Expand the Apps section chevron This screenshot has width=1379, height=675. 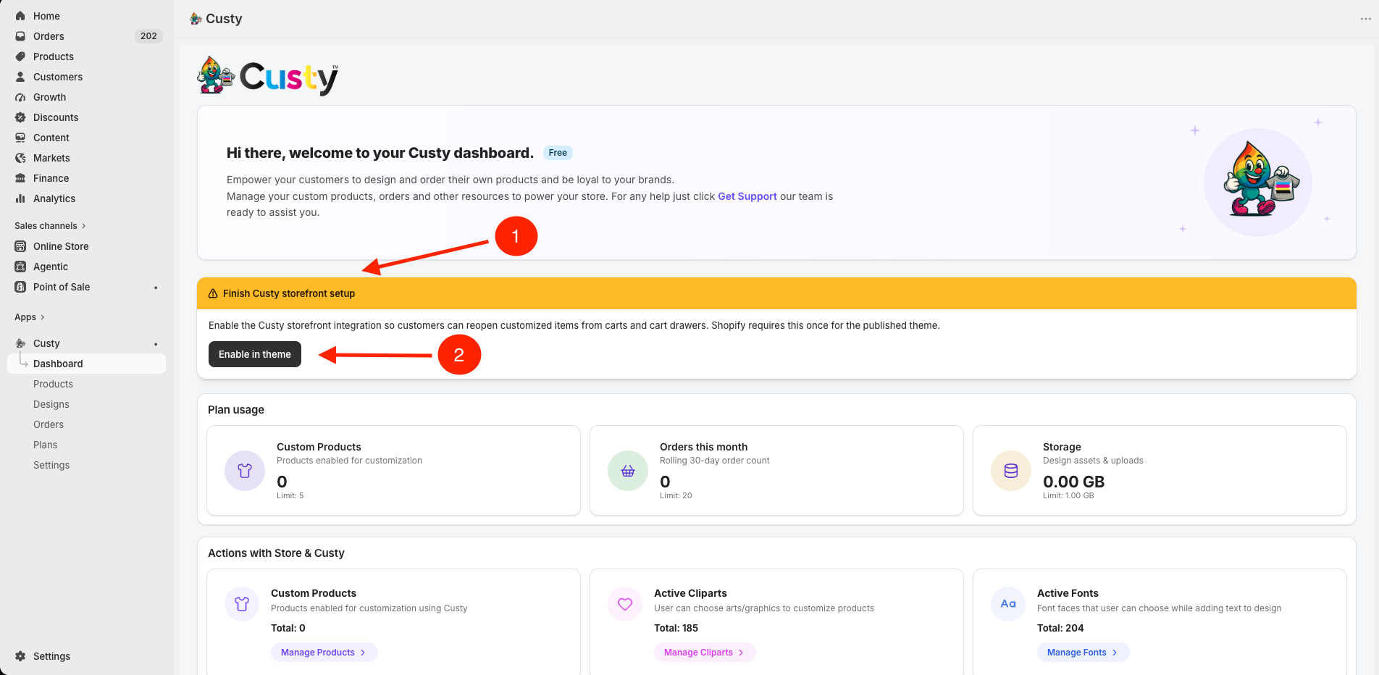pos(43,317)
